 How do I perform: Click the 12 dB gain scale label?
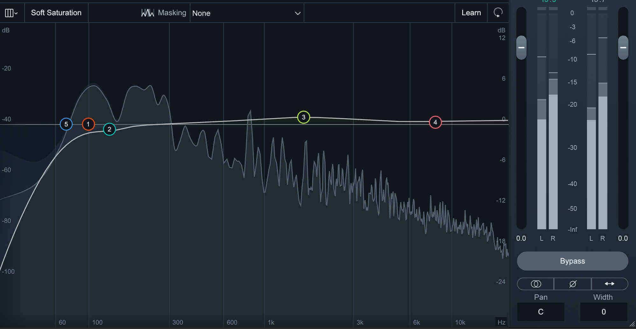click(x=502, y=38)
